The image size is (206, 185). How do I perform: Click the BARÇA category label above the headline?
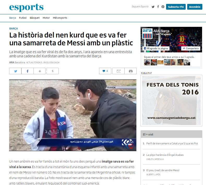(x=14, y=29)
